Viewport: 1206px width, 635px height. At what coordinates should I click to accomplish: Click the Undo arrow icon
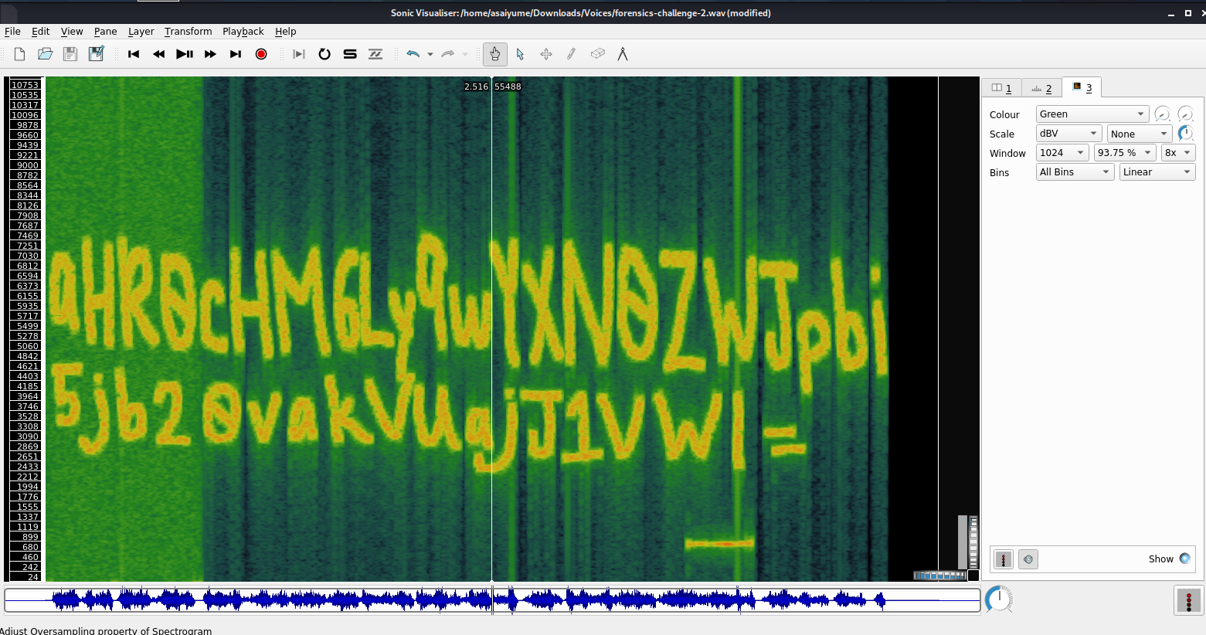[413, 54]
